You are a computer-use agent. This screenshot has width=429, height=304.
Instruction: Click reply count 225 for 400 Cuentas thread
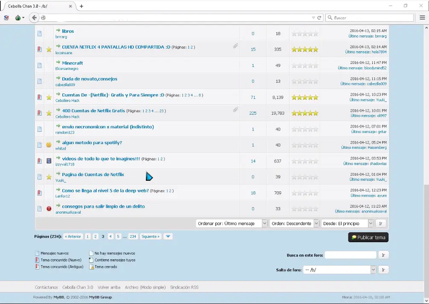253,113
